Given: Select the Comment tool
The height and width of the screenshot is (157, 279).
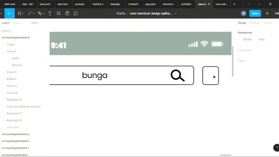Looking at the screenshot, I should coord(75,14).
